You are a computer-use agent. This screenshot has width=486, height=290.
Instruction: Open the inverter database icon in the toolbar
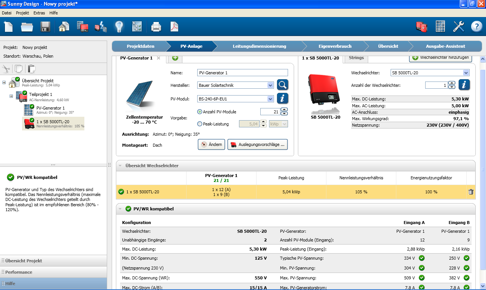coord(421,27)
